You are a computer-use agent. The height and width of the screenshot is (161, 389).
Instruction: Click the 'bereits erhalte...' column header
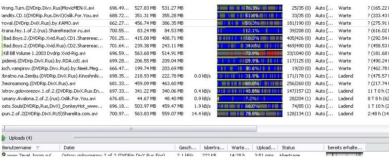(345, 148)
